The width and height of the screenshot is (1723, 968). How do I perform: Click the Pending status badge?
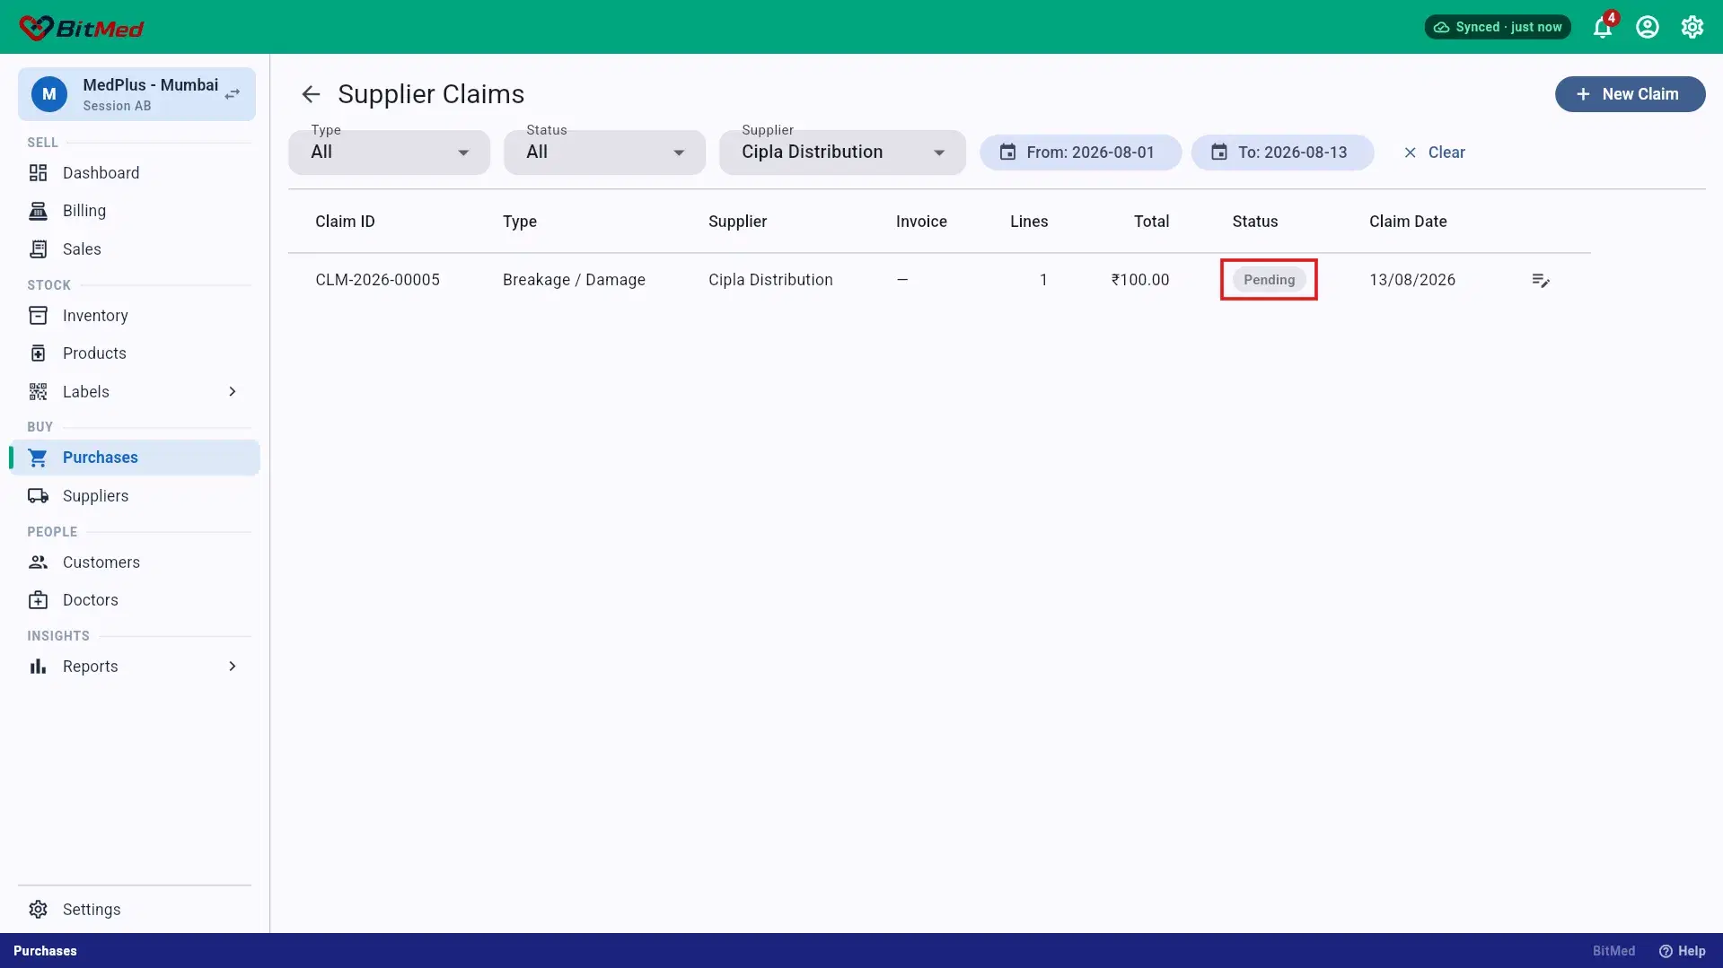point(1269,280)
